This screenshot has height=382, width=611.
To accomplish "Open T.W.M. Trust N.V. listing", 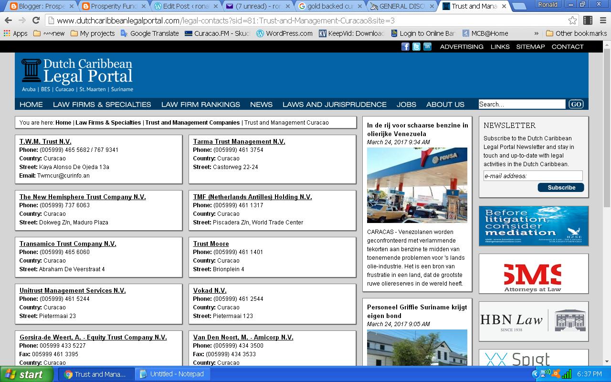I will point(45,141).
